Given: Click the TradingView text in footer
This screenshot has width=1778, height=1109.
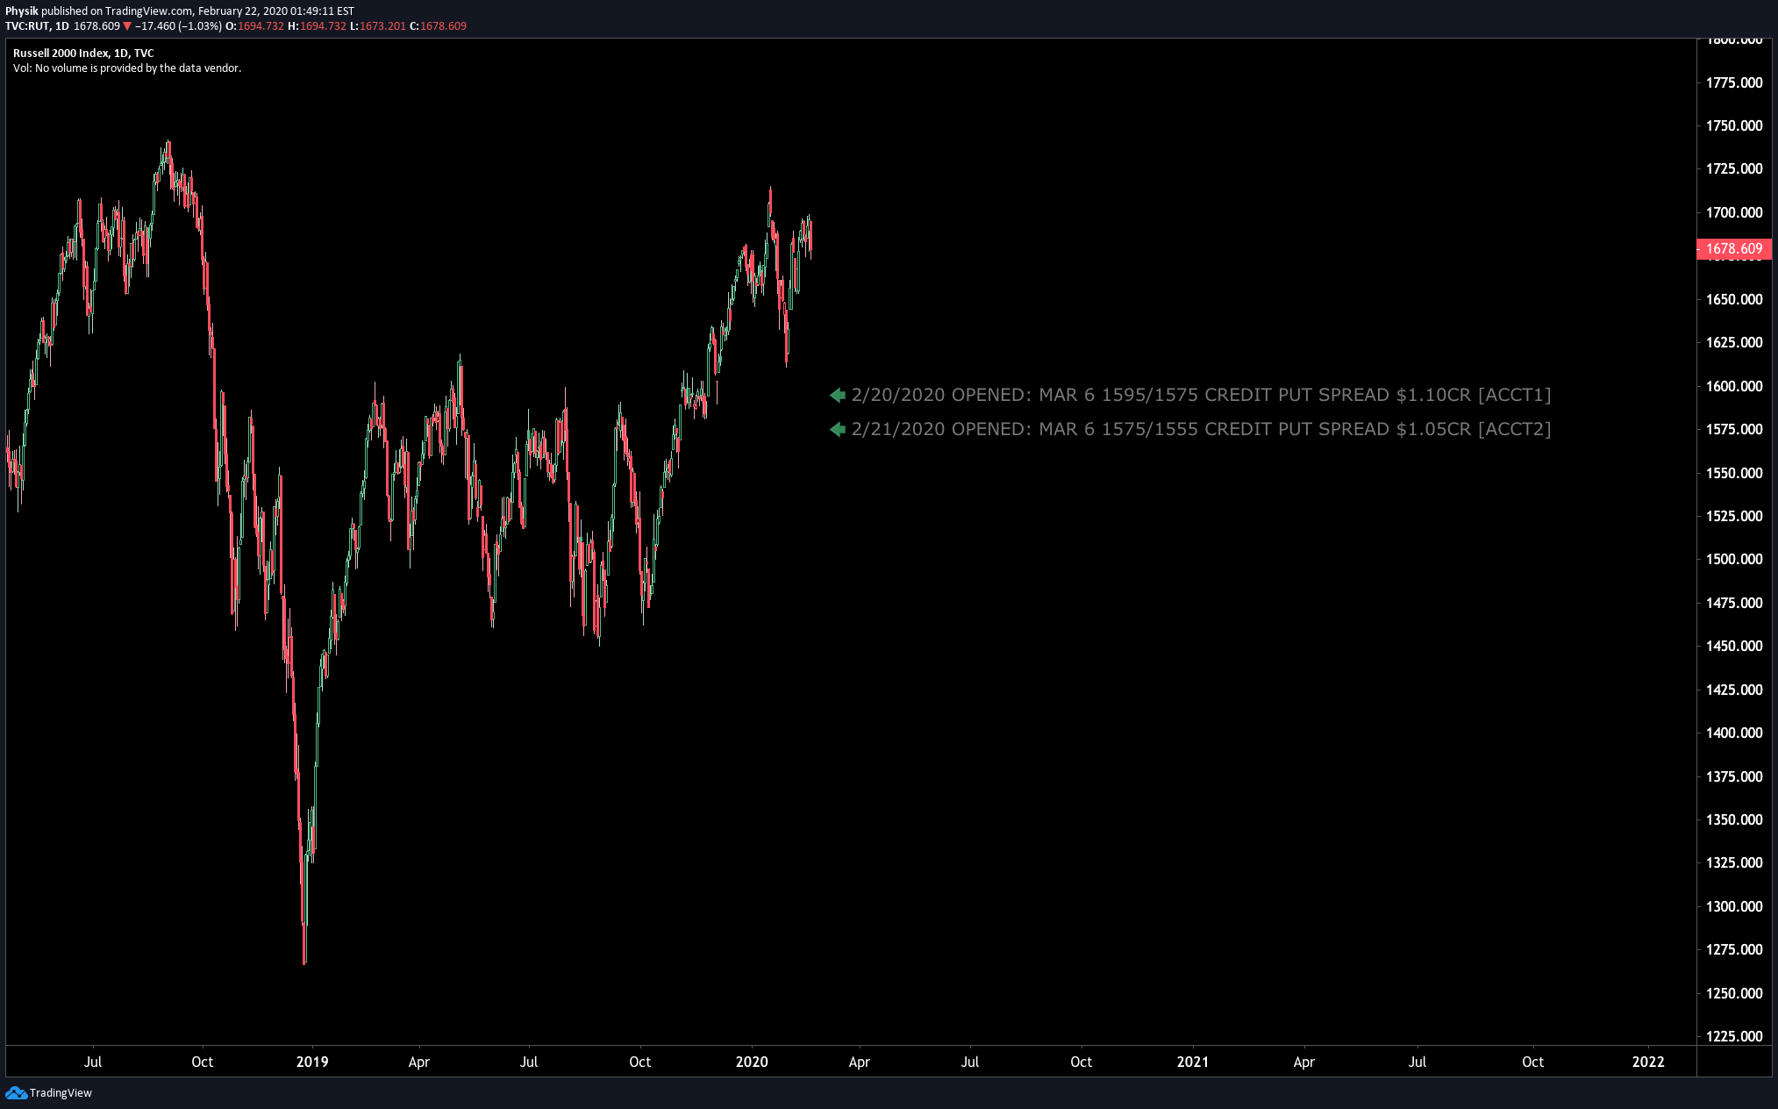Looking at the screenshot, I should [x=61, y=1092].
